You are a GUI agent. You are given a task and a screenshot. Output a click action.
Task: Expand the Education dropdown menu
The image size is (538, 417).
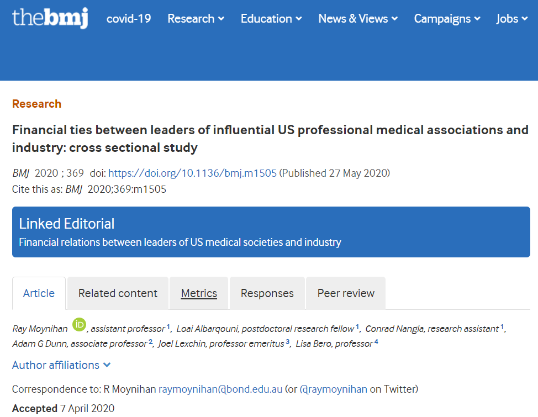tap(271, 19)
